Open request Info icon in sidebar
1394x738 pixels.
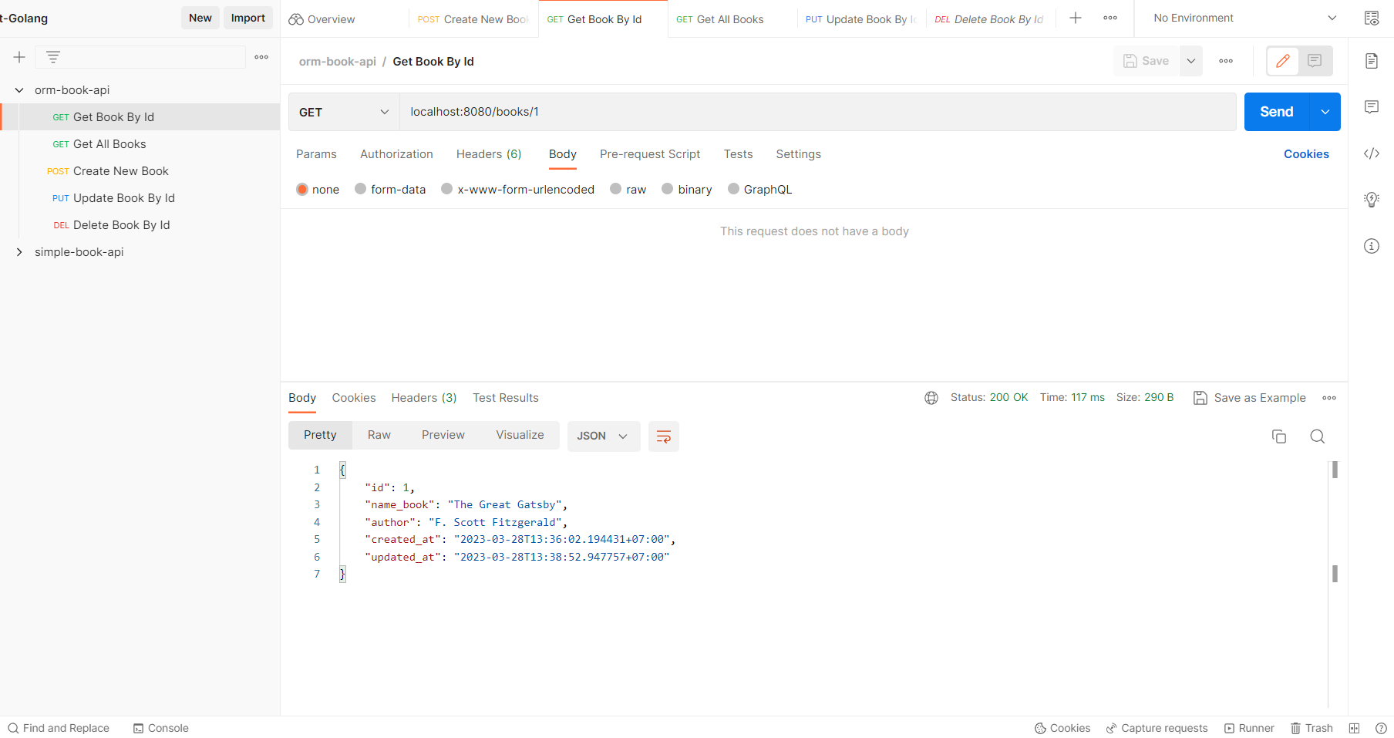click(x=1372, y=246)
